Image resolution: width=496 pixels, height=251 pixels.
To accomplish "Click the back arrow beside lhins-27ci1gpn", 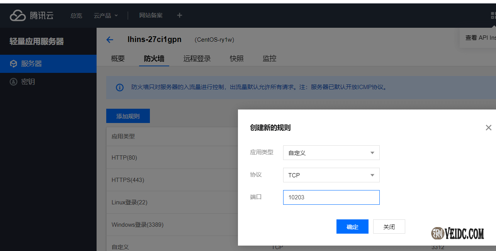I will [x=110, y=40].
